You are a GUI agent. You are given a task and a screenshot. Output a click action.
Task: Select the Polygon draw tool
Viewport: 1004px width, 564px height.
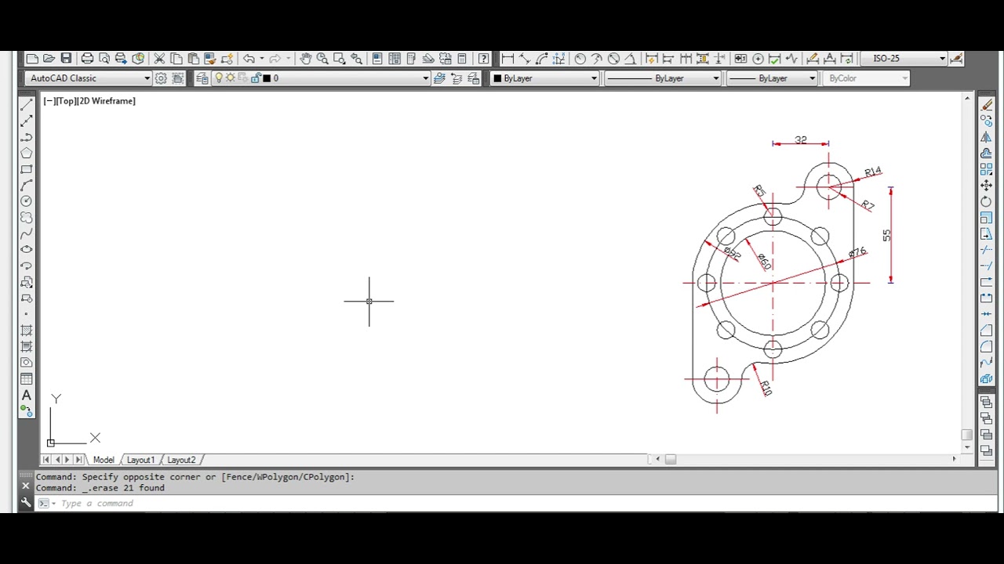tap(26, 153)
